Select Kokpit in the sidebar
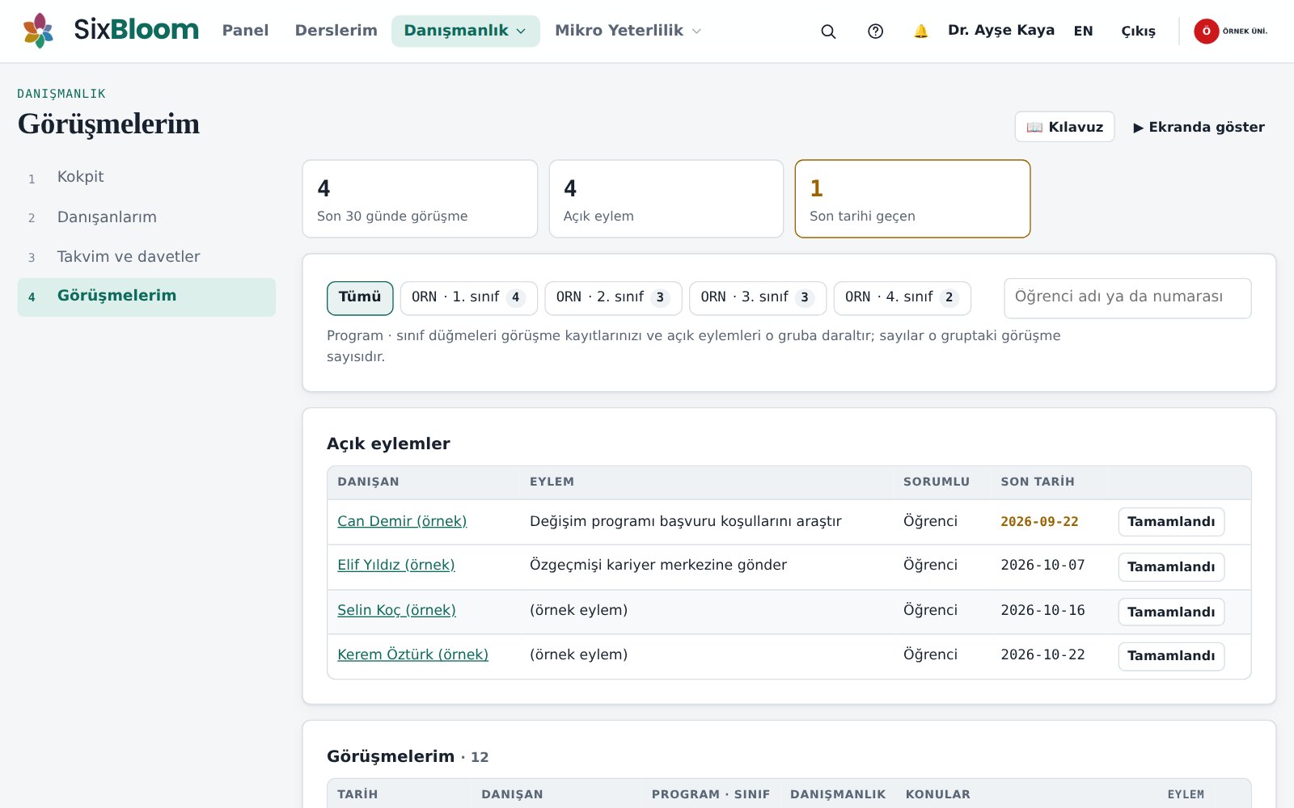 pyautogui.click(x=146, y=177)
